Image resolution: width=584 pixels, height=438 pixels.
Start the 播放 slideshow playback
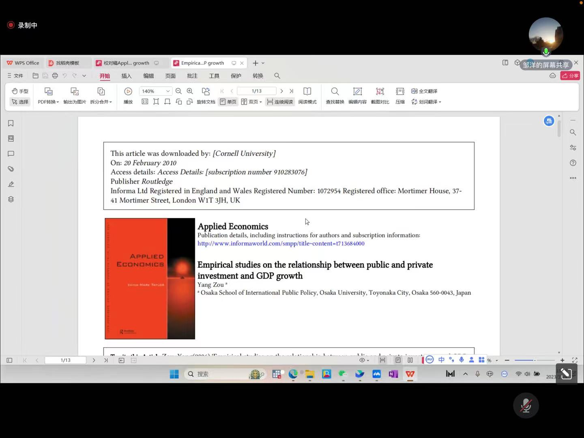tap(128, 96)
